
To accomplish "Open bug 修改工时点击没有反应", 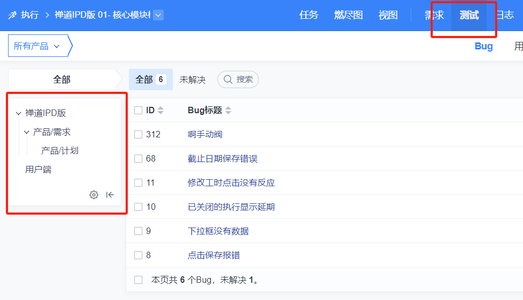I will tap(231, 182).
